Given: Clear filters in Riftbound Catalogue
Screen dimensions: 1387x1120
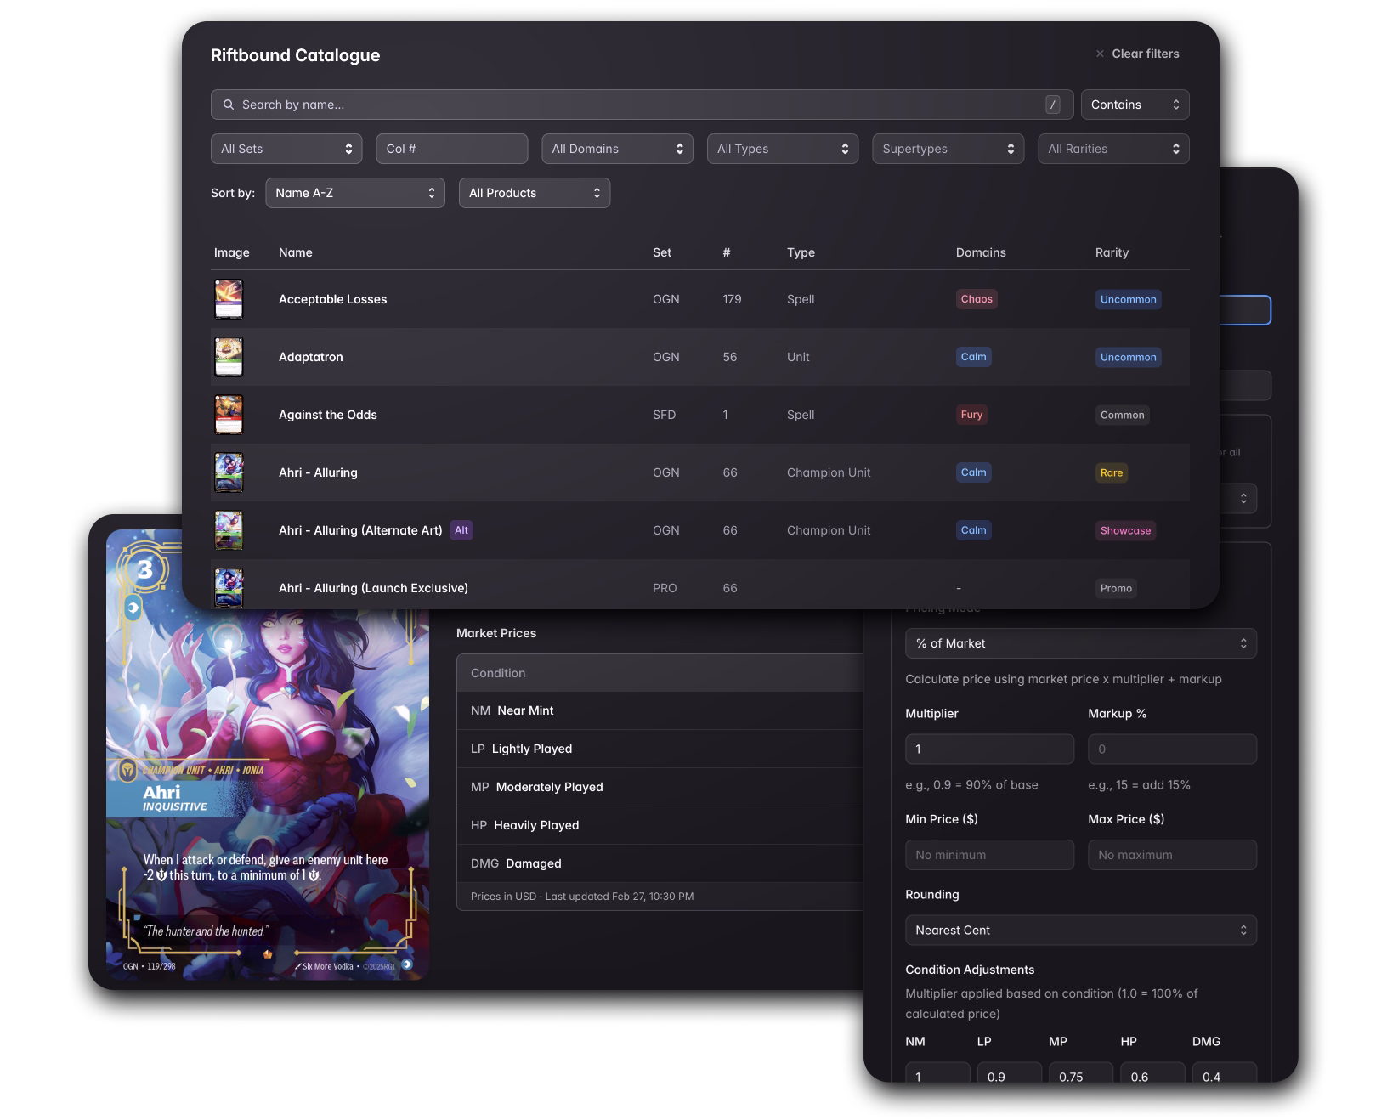Looking at the screenshot, I should 1137,54.
